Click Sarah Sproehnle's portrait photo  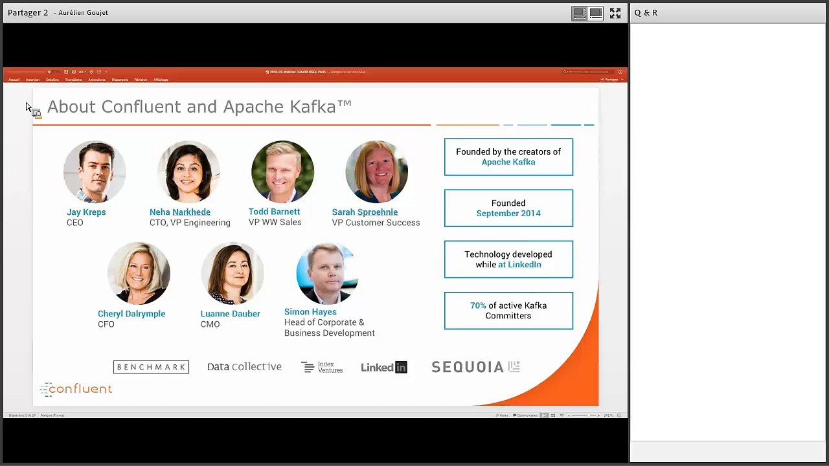tap(376, 172)
